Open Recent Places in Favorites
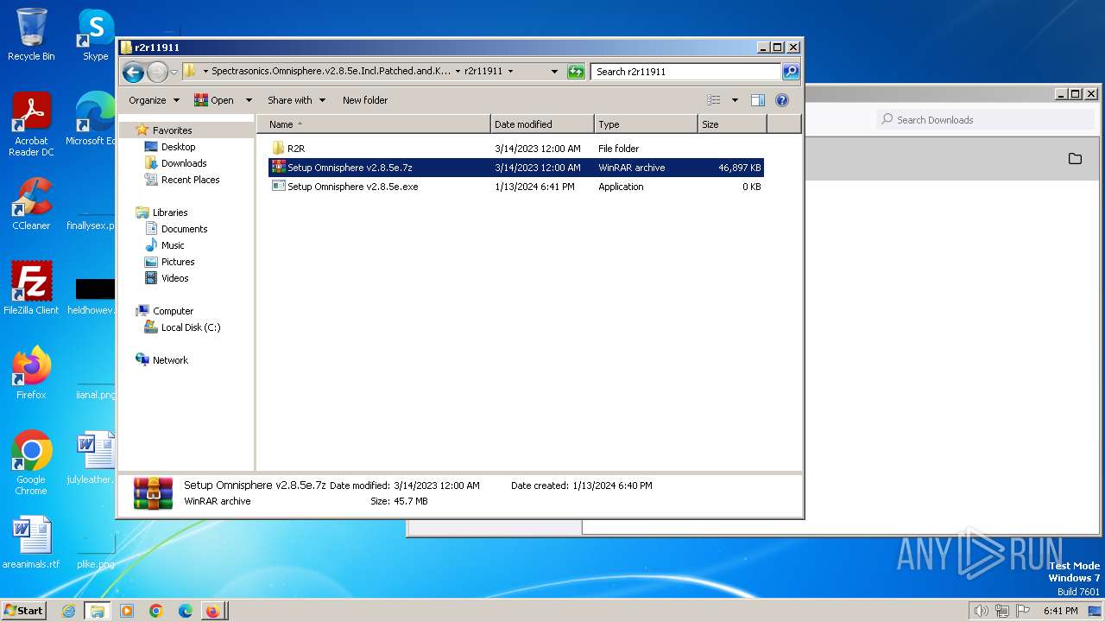Viewport: 1105px width, 622px height. click(190, 180)
